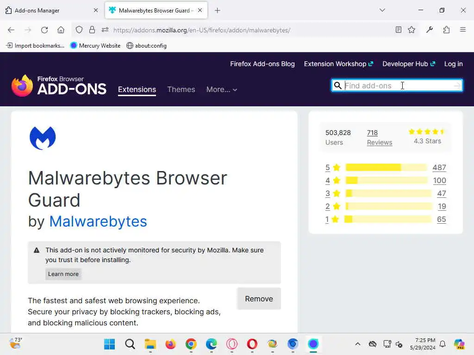Select the Extensions menu item

pyautogui.click(x=137, y=90)
